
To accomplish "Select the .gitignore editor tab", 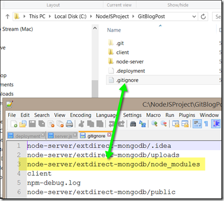I will pyautogui.click(x=96, y=135).
